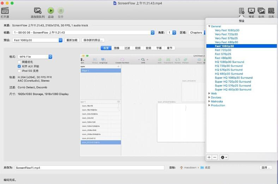Click the Pause encoding icon
Viewport: 278px width, 184px height.
pyautogui.click(x=61, y=11)
